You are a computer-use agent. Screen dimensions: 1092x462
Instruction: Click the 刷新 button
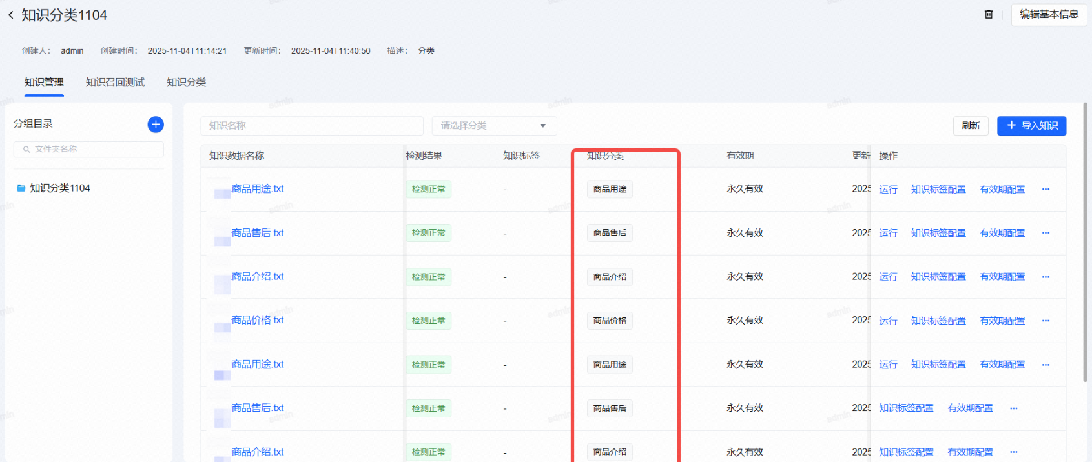tap(971, 126)
